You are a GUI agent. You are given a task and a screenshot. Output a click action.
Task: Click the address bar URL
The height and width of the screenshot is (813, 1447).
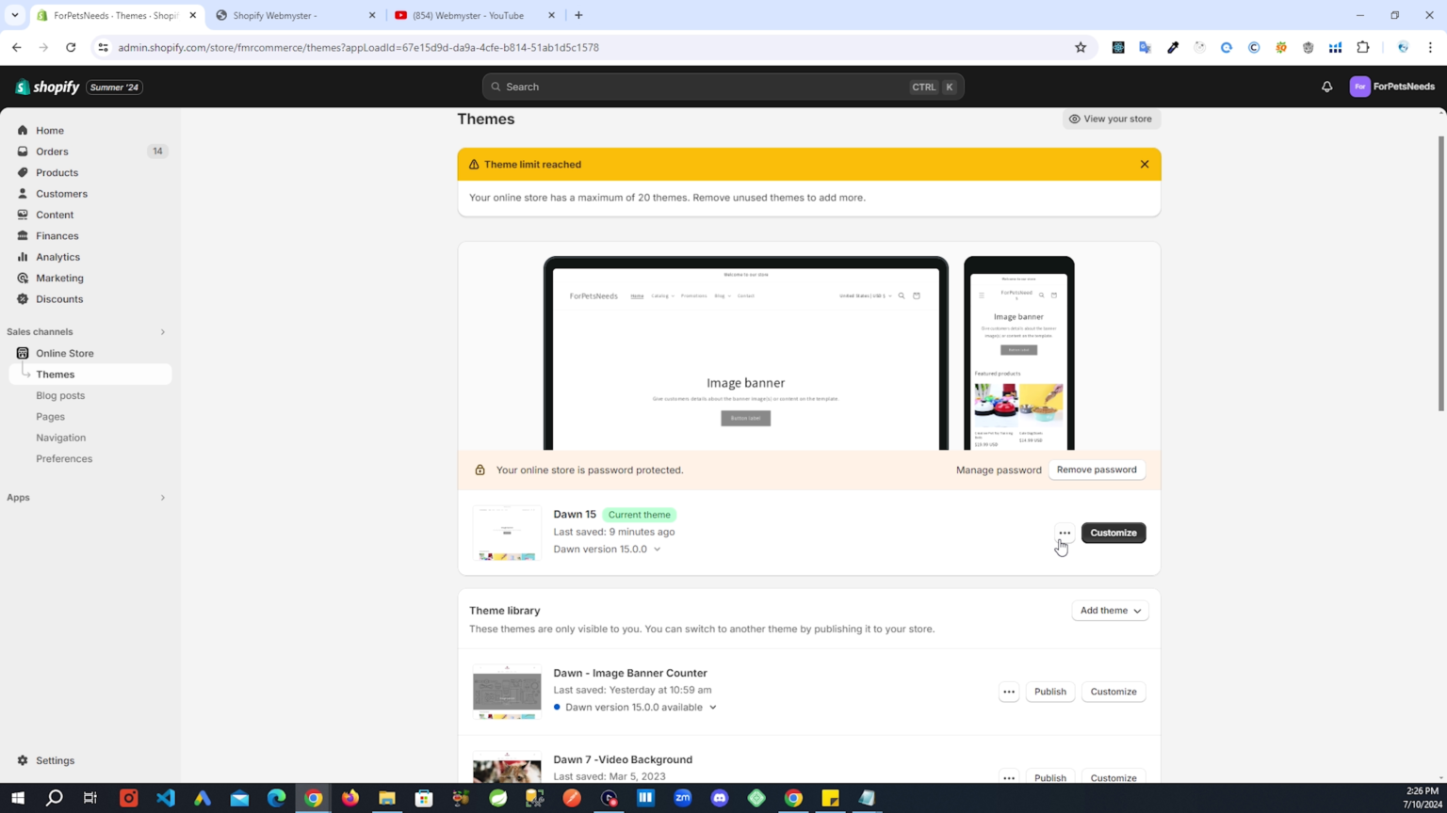point(358,47)
